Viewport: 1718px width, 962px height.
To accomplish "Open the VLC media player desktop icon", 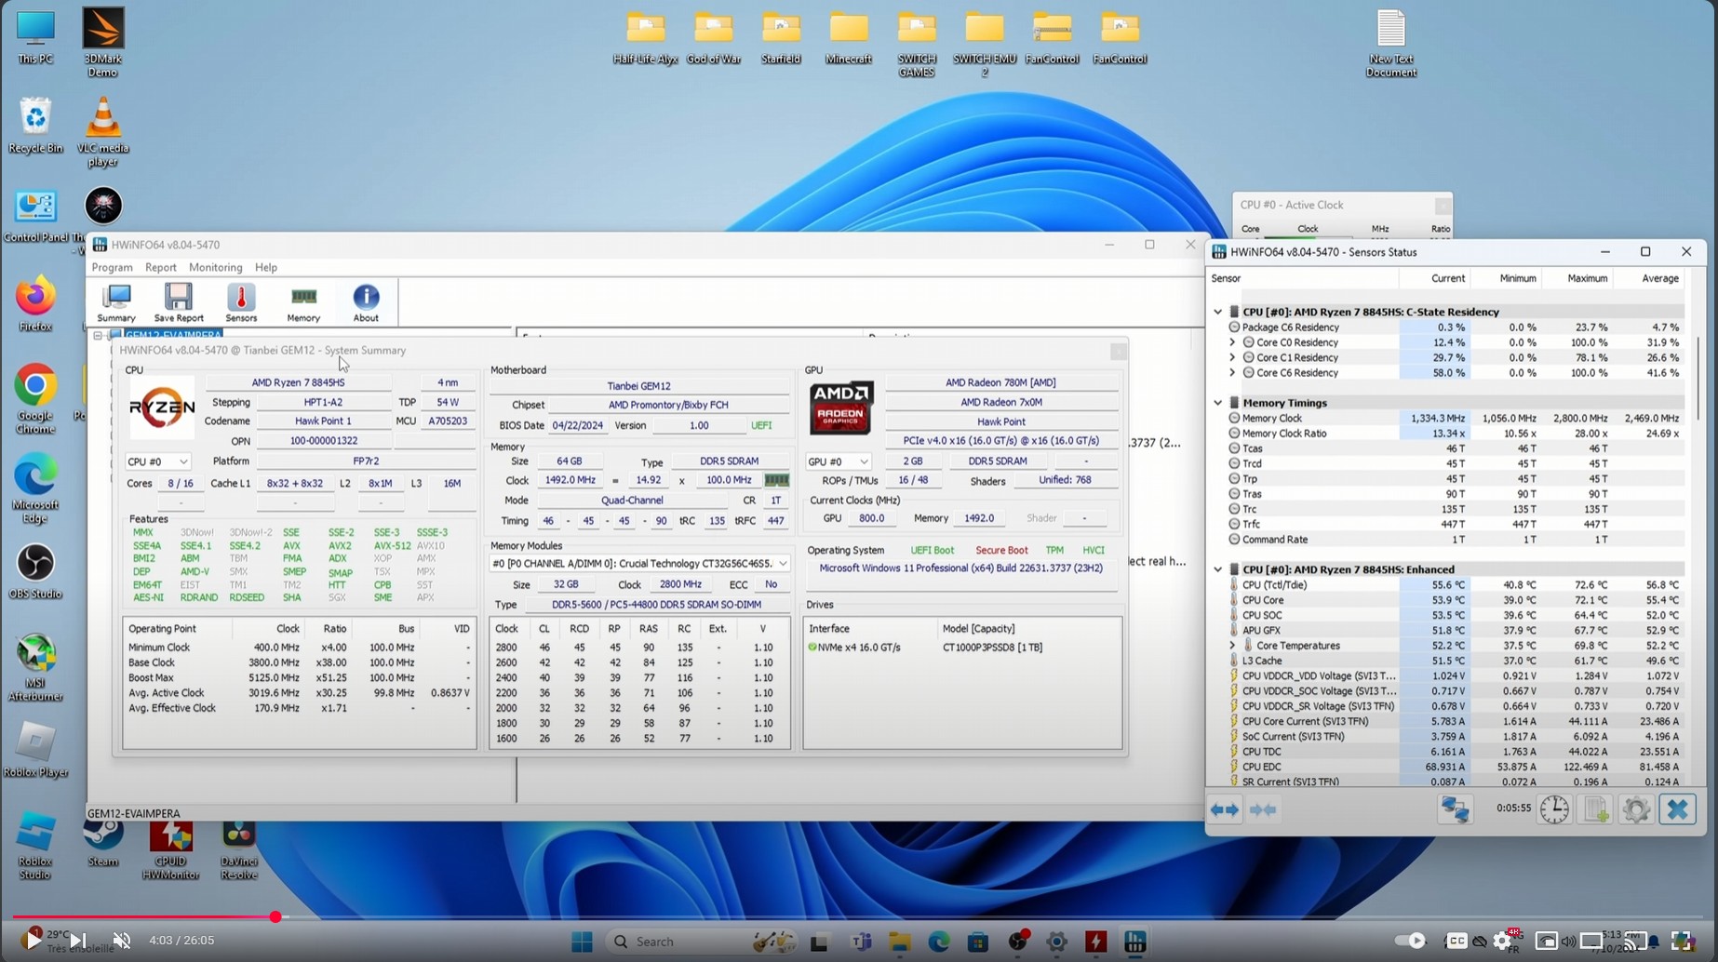I will [x=102, y=132].
